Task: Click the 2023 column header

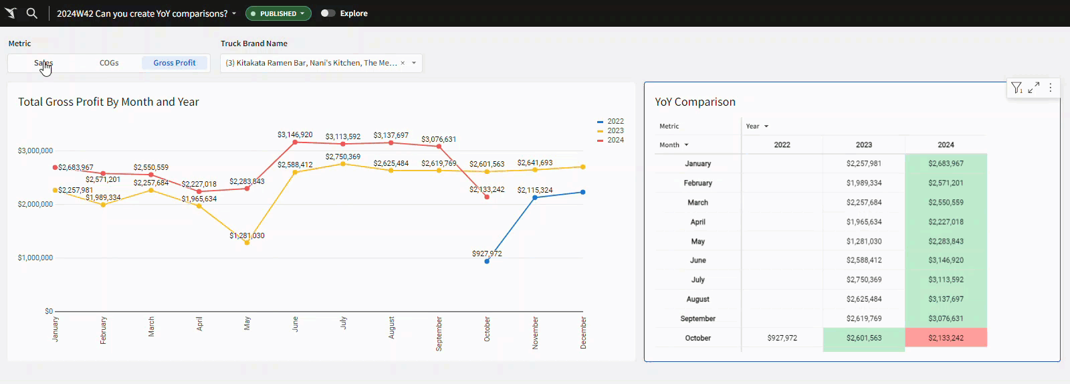Action: coord(863,145)
